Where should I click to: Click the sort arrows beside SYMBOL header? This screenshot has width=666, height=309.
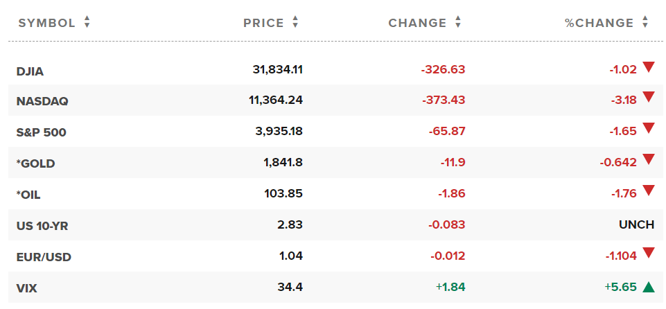[x=87, y=23]
